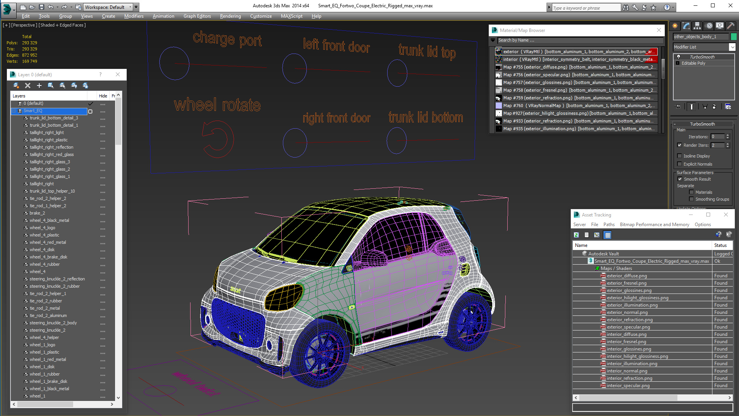This screenshot has height=416, width=739.
Task: Click the Layer dialog horizontal scrollbar
Action: [x=63, y=404]
